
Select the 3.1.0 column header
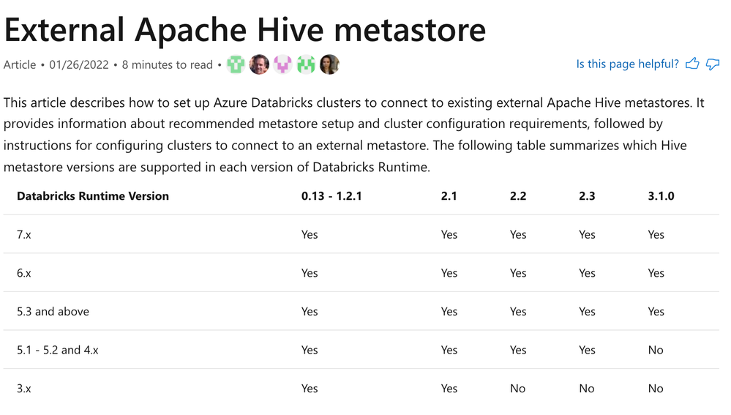(x=661, y=196)
